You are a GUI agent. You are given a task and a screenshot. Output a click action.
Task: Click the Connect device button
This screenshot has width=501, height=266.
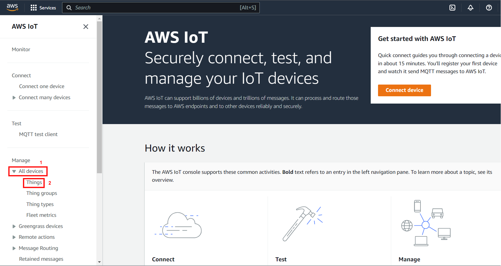click(x=404, y=90)
